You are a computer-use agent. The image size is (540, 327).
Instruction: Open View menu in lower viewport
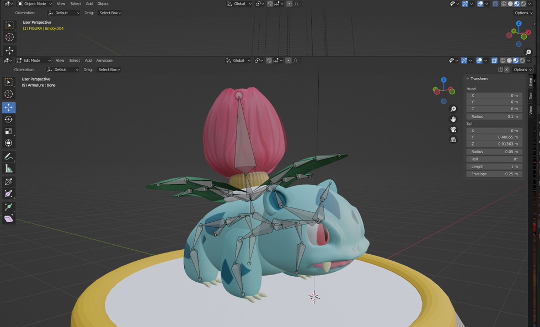pyautogui.click(x=60, y=61)
